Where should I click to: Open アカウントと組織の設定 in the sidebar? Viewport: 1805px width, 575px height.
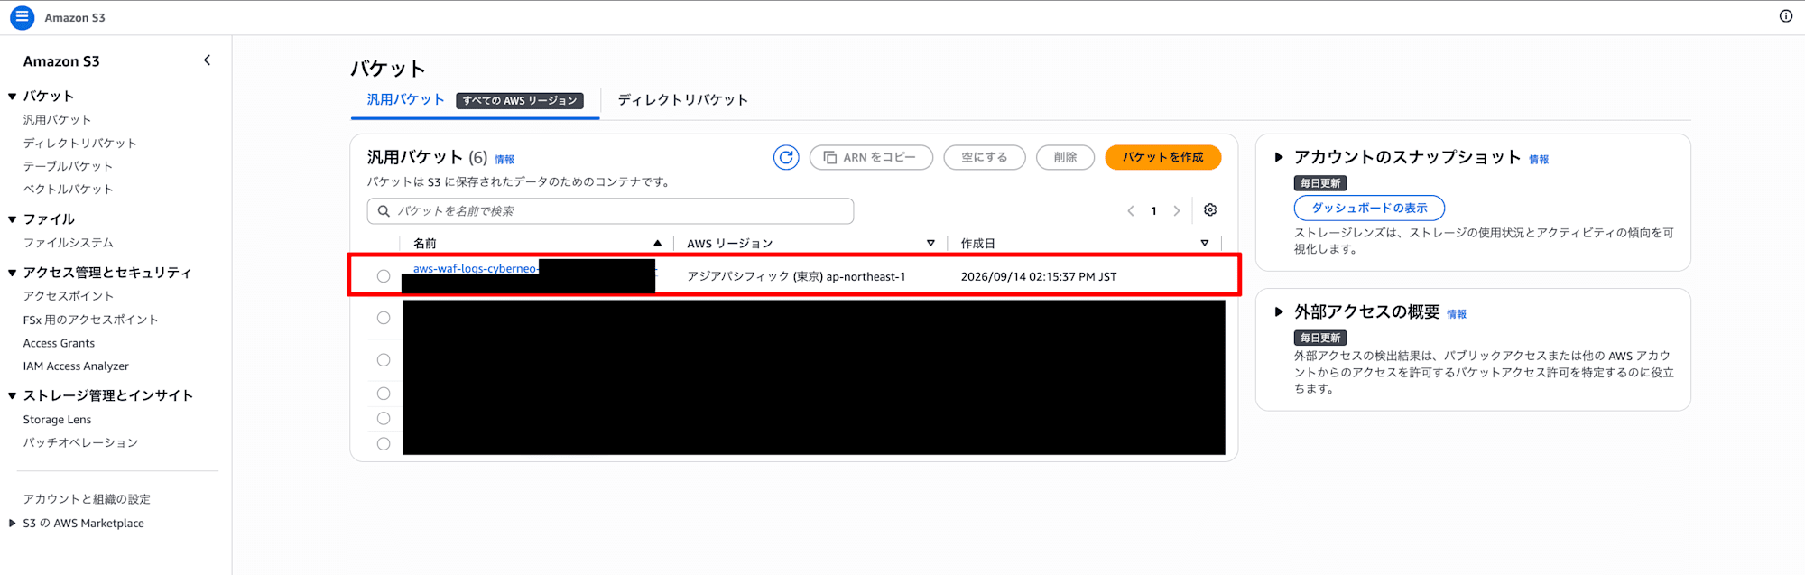[x=87, y=498]
